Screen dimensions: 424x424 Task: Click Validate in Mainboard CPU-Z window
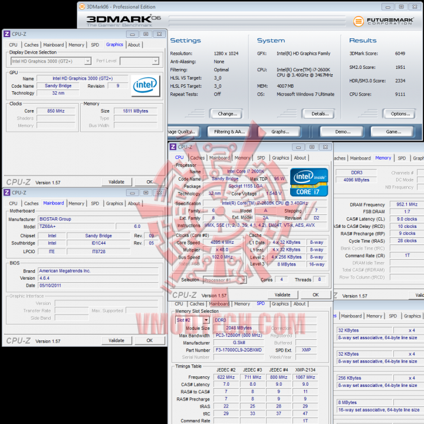coord(116,340)
